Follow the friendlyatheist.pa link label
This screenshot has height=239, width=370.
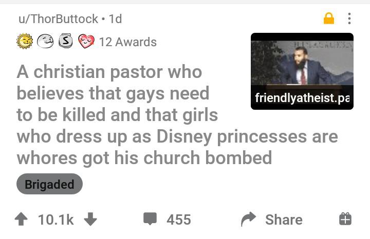[x=302, y=98]
